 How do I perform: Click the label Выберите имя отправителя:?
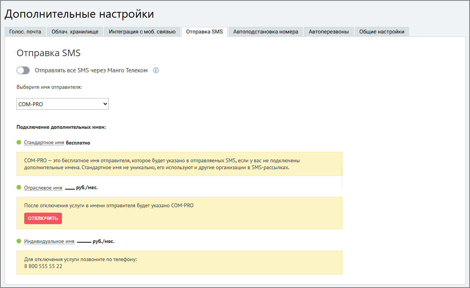49,87
